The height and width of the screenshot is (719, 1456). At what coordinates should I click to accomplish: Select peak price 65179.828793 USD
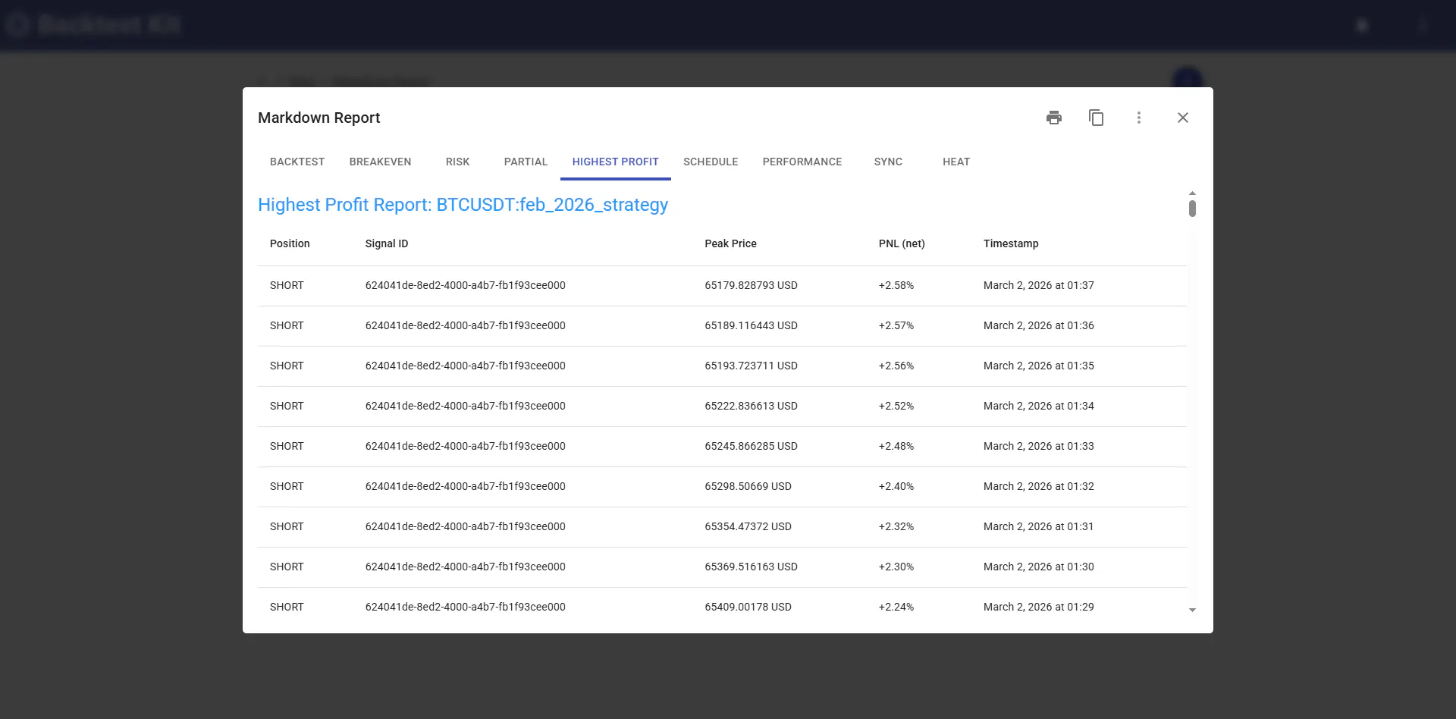[x=751, y=285]
